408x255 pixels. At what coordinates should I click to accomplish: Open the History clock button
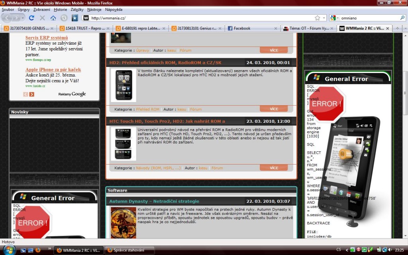click(64, 18)
